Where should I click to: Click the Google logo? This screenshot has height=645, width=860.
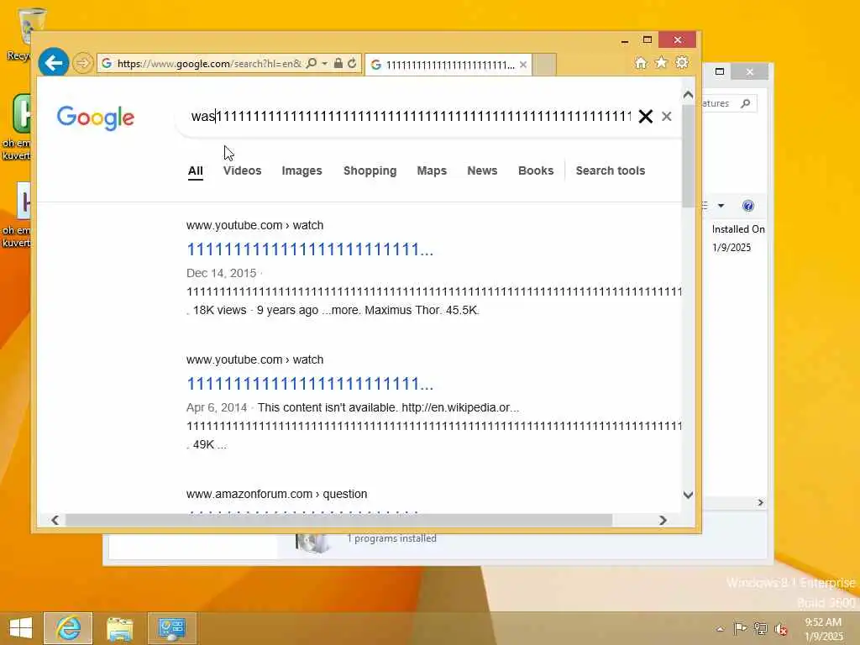96,118
